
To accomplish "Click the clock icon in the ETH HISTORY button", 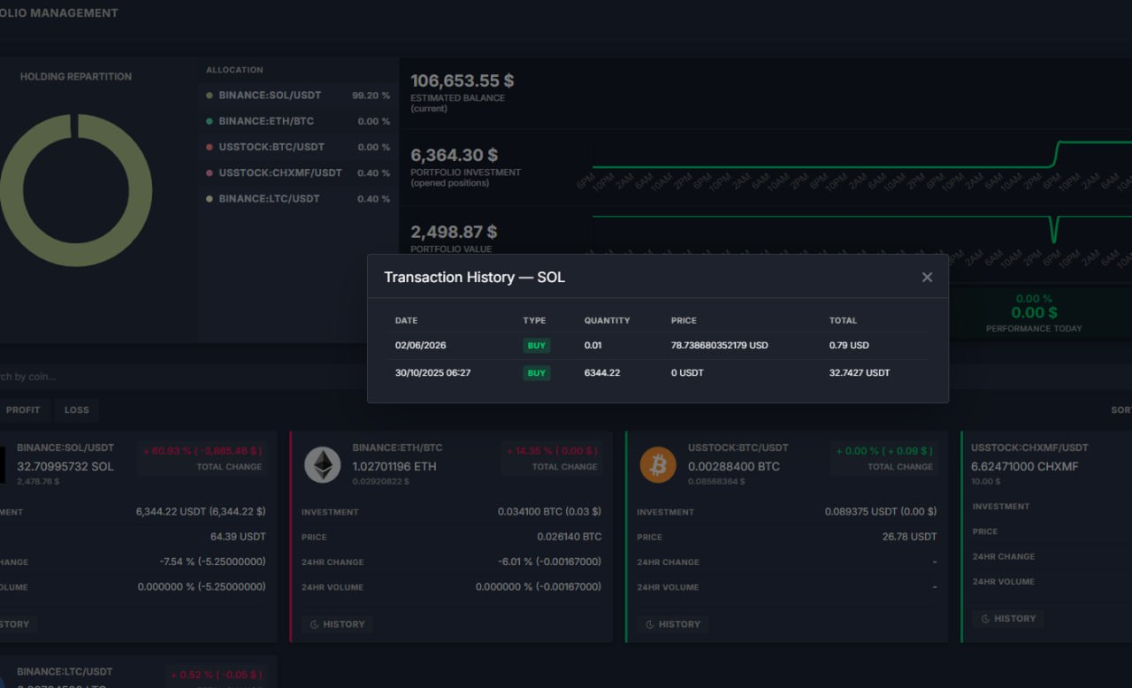I will 314,624.
